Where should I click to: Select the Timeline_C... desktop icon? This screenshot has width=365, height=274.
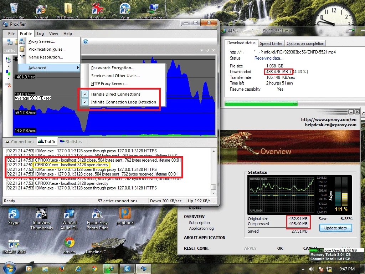coord(97,248)
